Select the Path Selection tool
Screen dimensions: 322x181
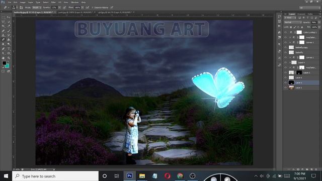4,53
